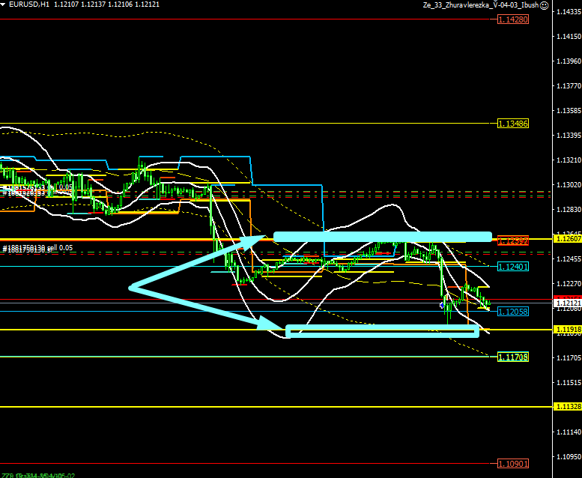Screen dimensions: 582x478
Task: Select the blue 1.12058 level label
Action: pyautogui.click(x=513, y=311)
